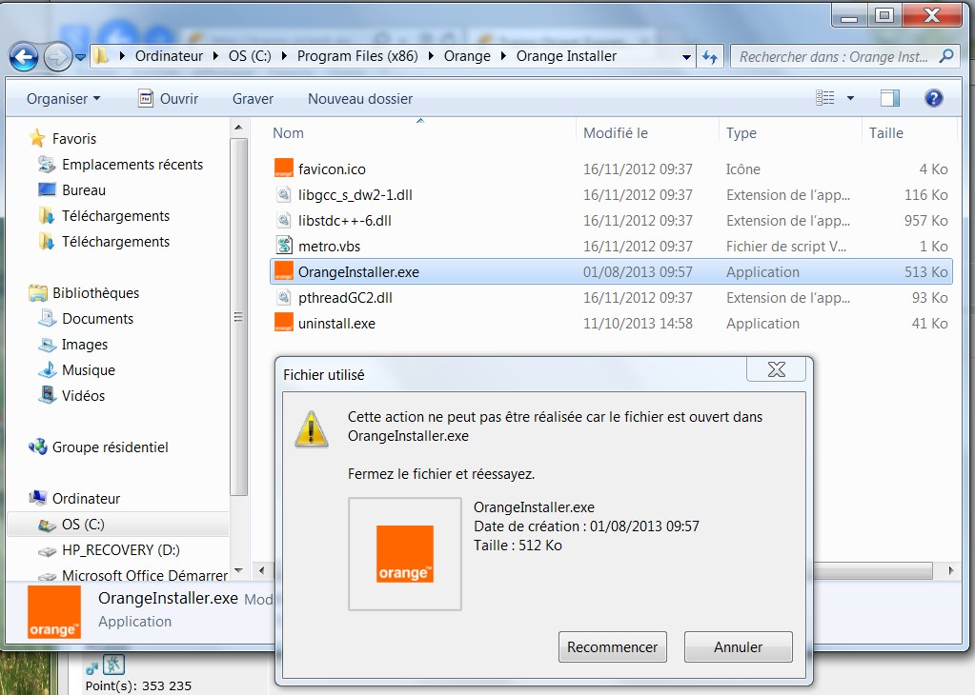Open the view options dropdown arrow
Screen dimensions: 975x695
tap(850, 98)
